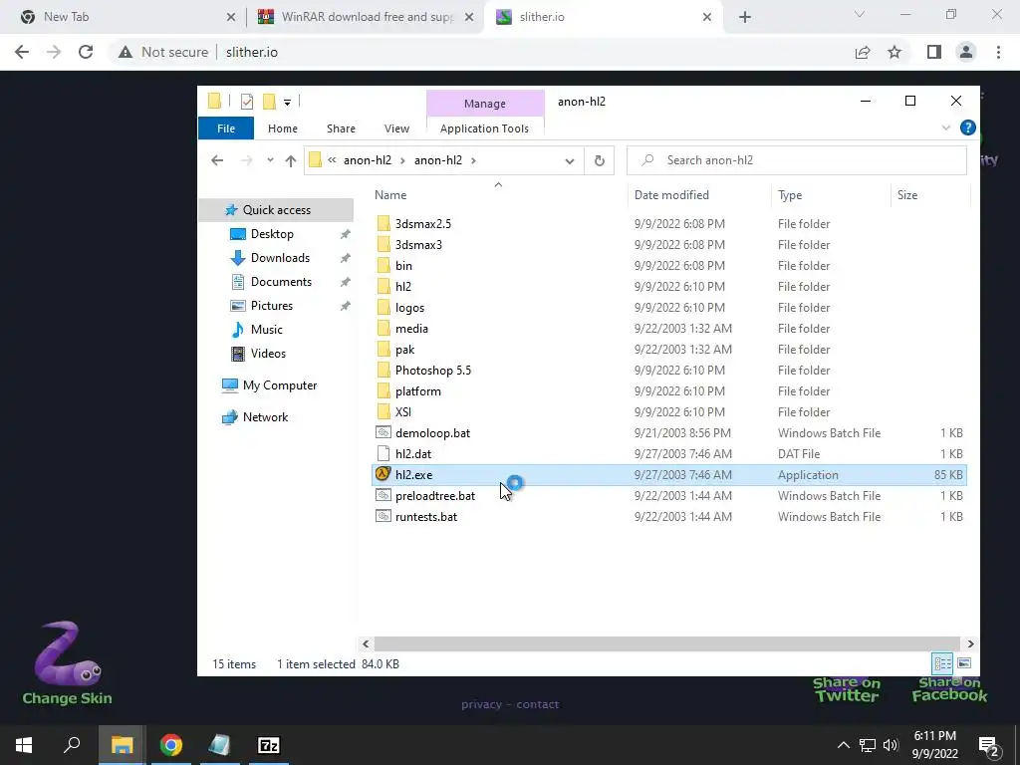Screen dimensions: 1020x765
Task: Reload the slither.io page in Chrome
Action: click(x=86, y=52)
